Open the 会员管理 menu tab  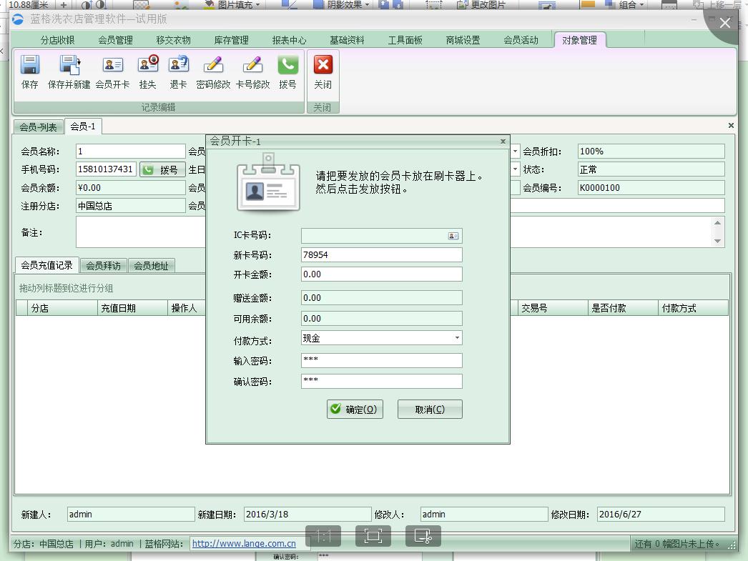coord(115,40)
